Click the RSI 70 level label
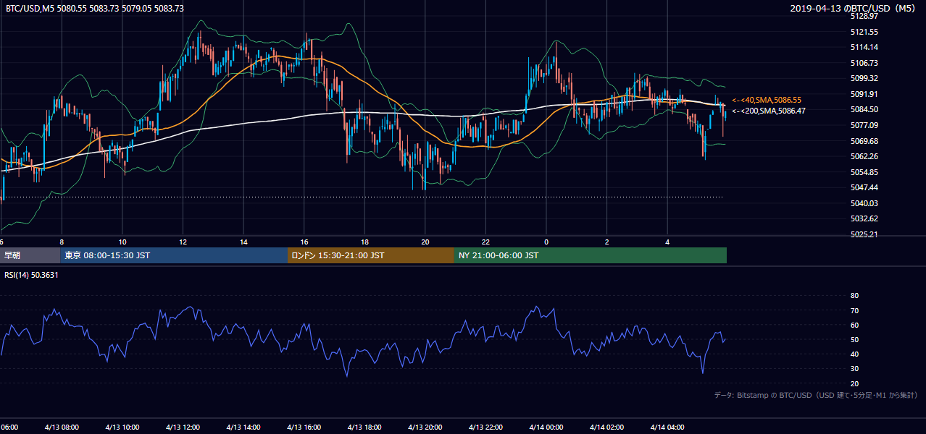Viewport: 926px width, 434px height. [854, 310]
